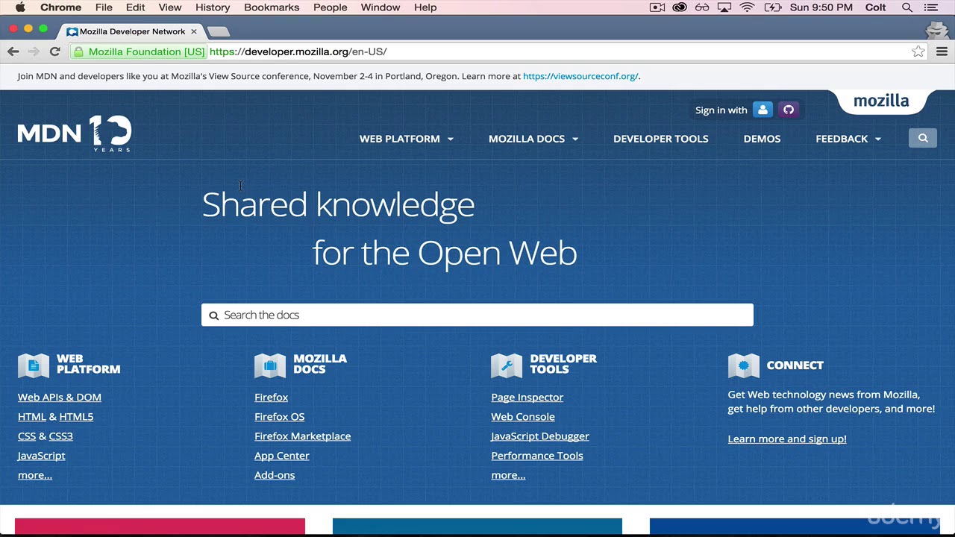Viewport: 955px width, 537px height.
Task: Open the History menu
Action: click(213, 7)
